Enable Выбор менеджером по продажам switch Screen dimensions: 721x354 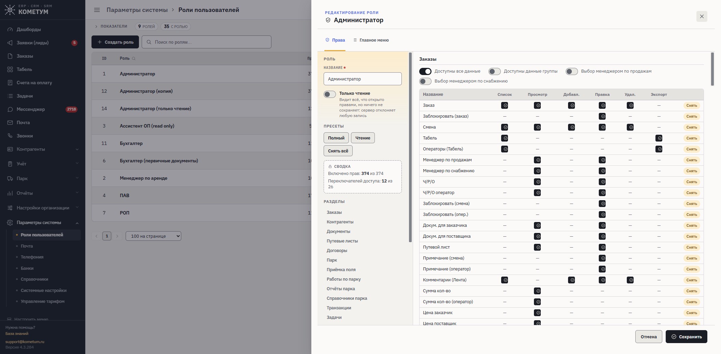click(572, 71)
